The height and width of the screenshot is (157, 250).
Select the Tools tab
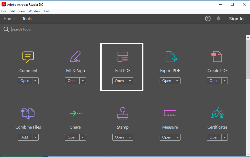click(x=27, y=19)
